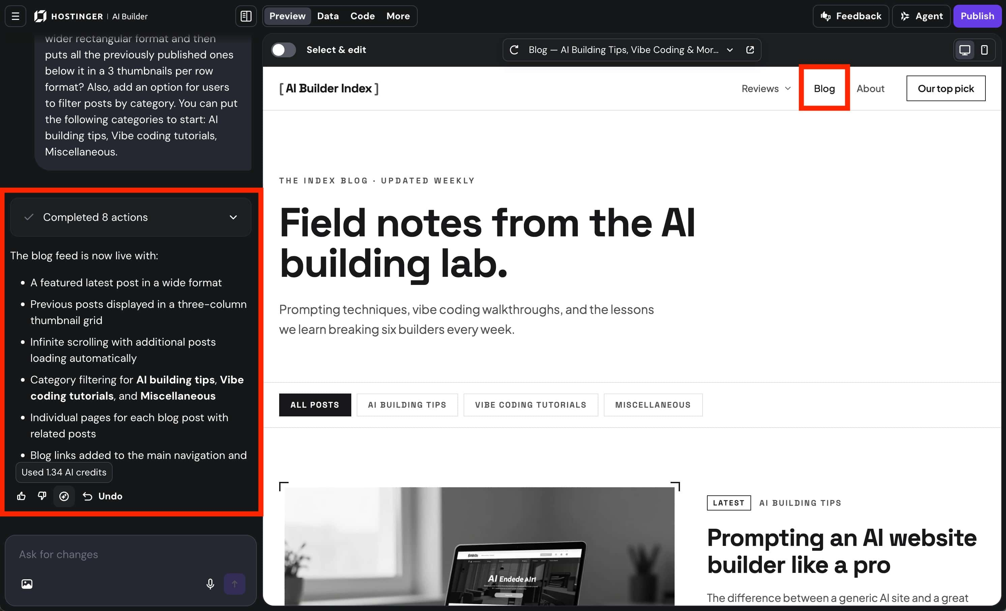Screen dimensions: 1006x611
Task: Publish the website
Action: (x=977, y=16)
